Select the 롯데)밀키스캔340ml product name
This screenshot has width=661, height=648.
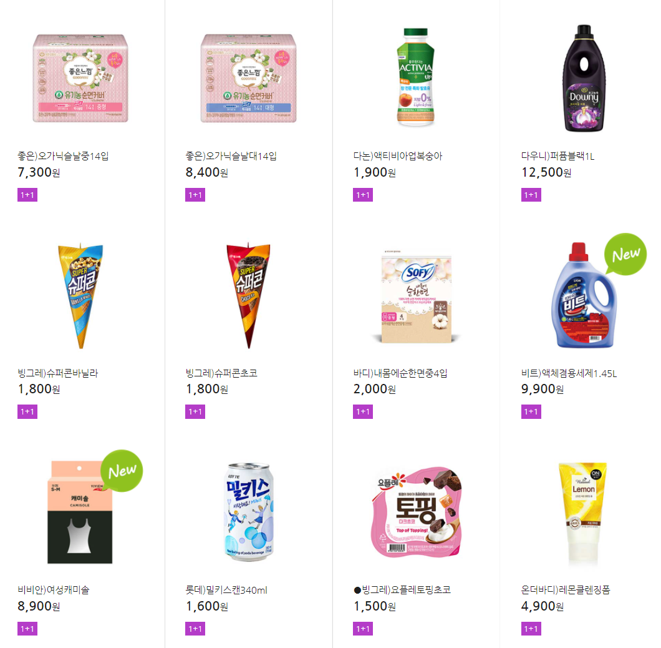click(x=226, y=590)
